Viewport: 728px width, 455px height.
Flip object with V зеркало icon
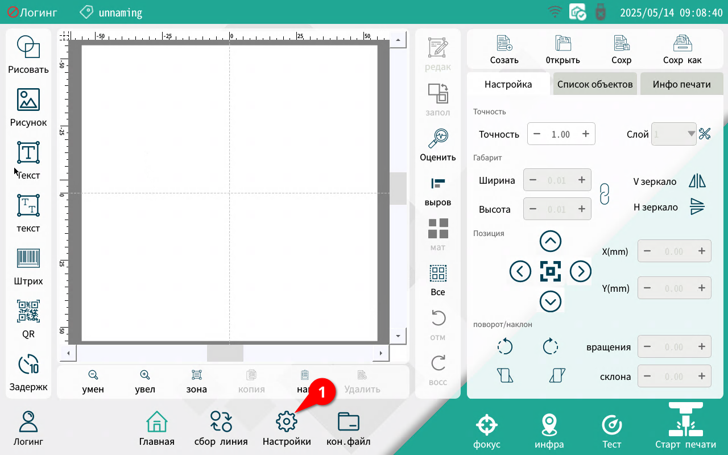tap(697, 181)
